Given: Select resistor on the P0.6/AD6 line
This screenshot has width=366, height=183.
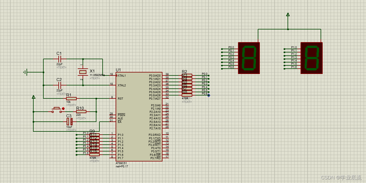Looking at the screenshot, I should coord(187,95).
